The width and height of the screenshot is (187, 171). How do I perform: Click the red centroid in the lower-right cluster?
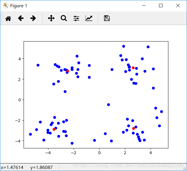point(133,128)
